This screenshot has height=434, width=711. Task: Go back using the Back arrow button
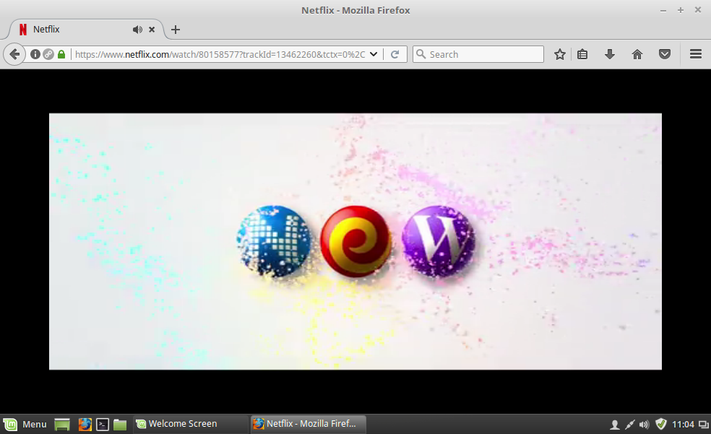(14, 54)
